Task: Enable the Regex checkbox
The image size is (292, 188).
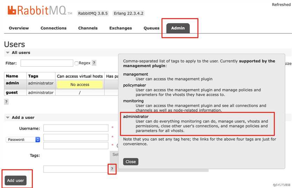Action: tap(76, 63)
